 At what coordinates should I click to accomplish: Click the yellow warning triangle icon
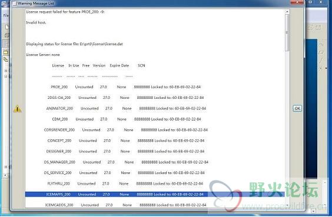17,109
